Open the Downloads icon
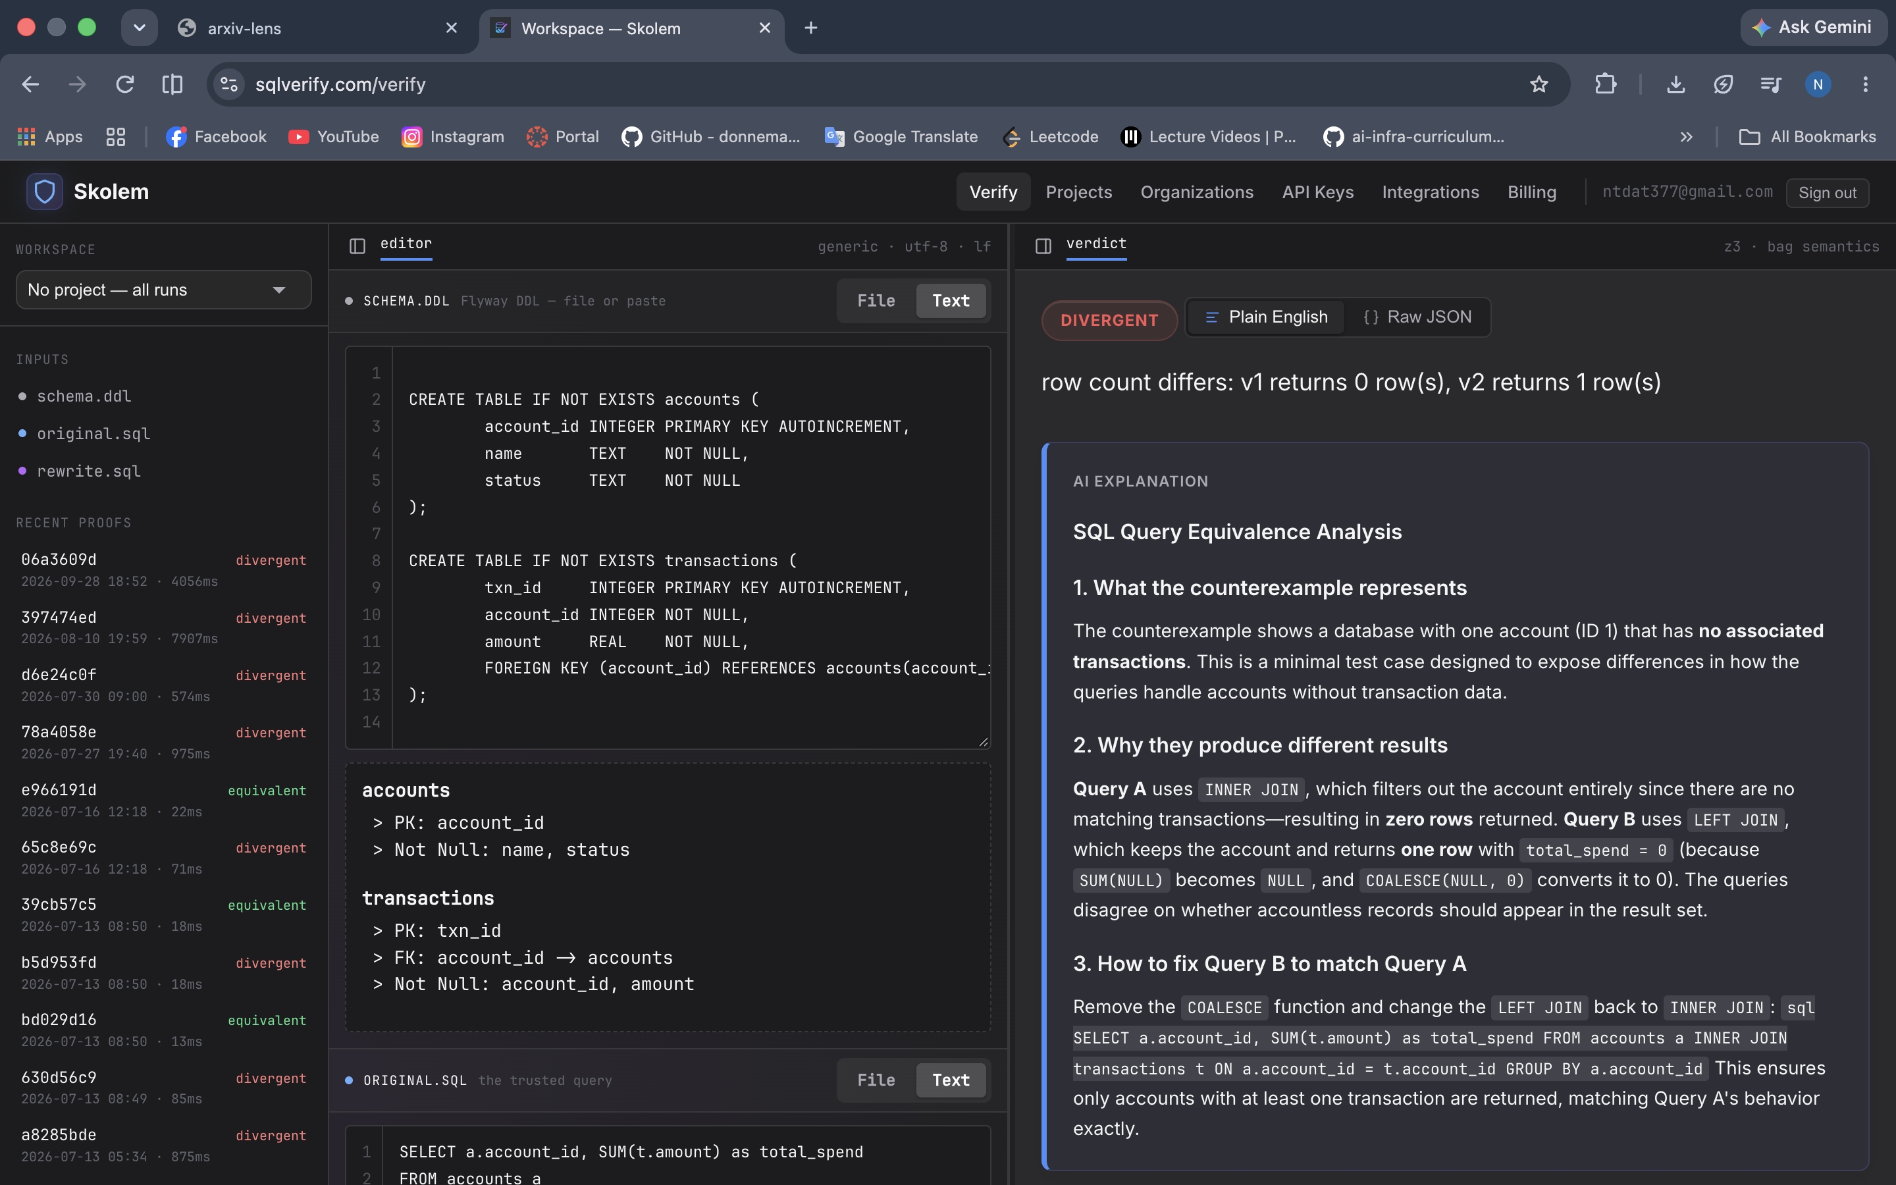 (x=1676, y=84)
